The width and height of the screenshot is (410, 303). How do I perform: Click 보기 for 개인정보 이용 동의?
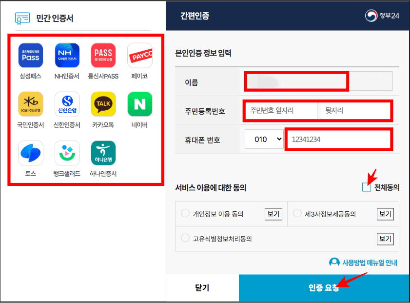point(273,214)
